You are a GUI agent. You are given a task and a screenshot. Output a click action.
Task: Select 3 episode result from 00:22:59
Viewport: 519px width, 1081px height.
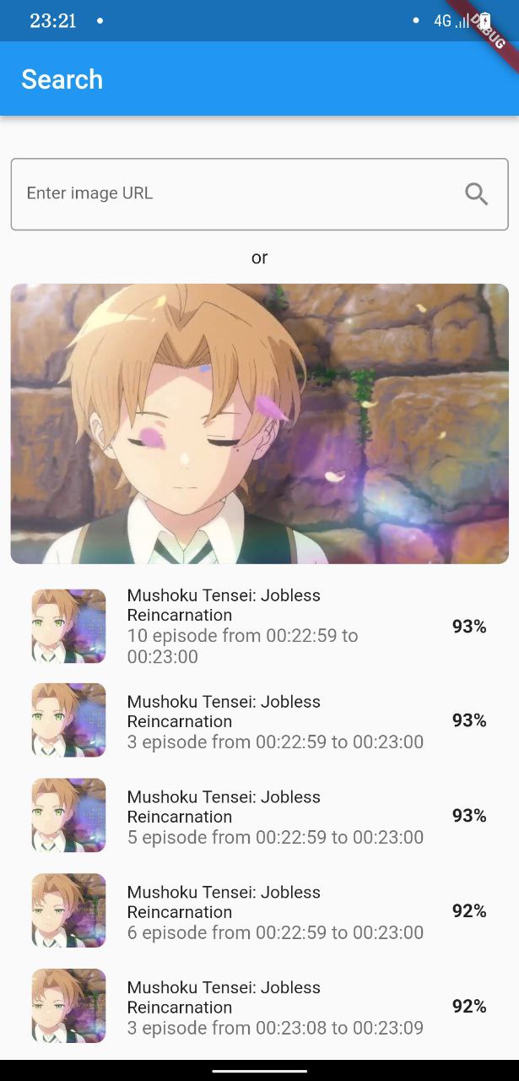click(259, 721)
